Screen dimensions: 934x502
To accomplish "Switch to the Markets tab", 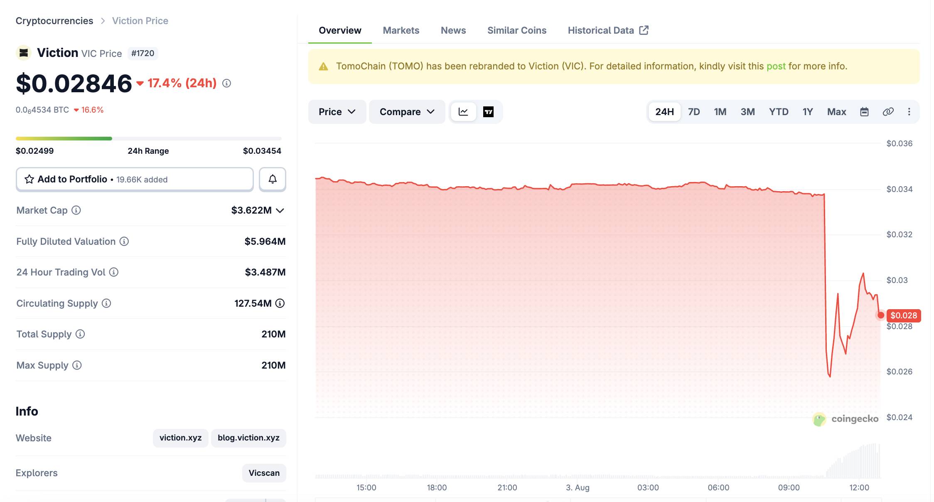I will point(401,30).
